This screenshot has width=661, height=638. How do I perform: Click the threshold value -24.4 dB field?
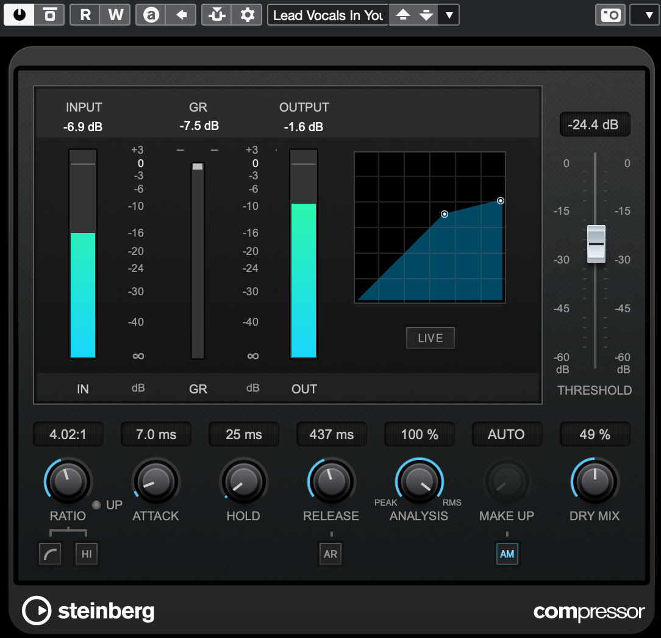click(x=595, y=124)
